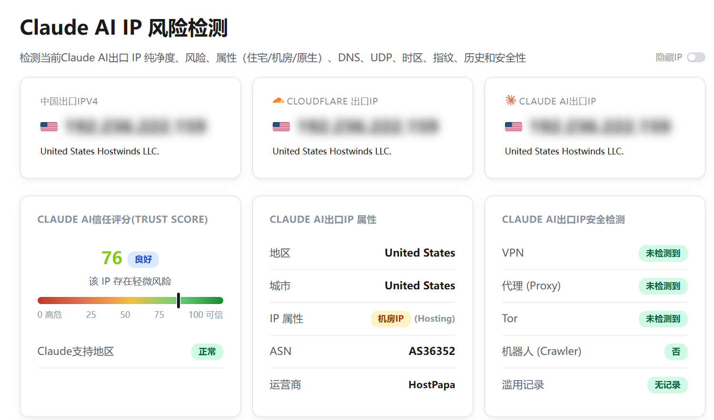Click Hostwinds LLC. text in Claude AI出口IP card
714x420 pixels.
(x=593, y=151)
